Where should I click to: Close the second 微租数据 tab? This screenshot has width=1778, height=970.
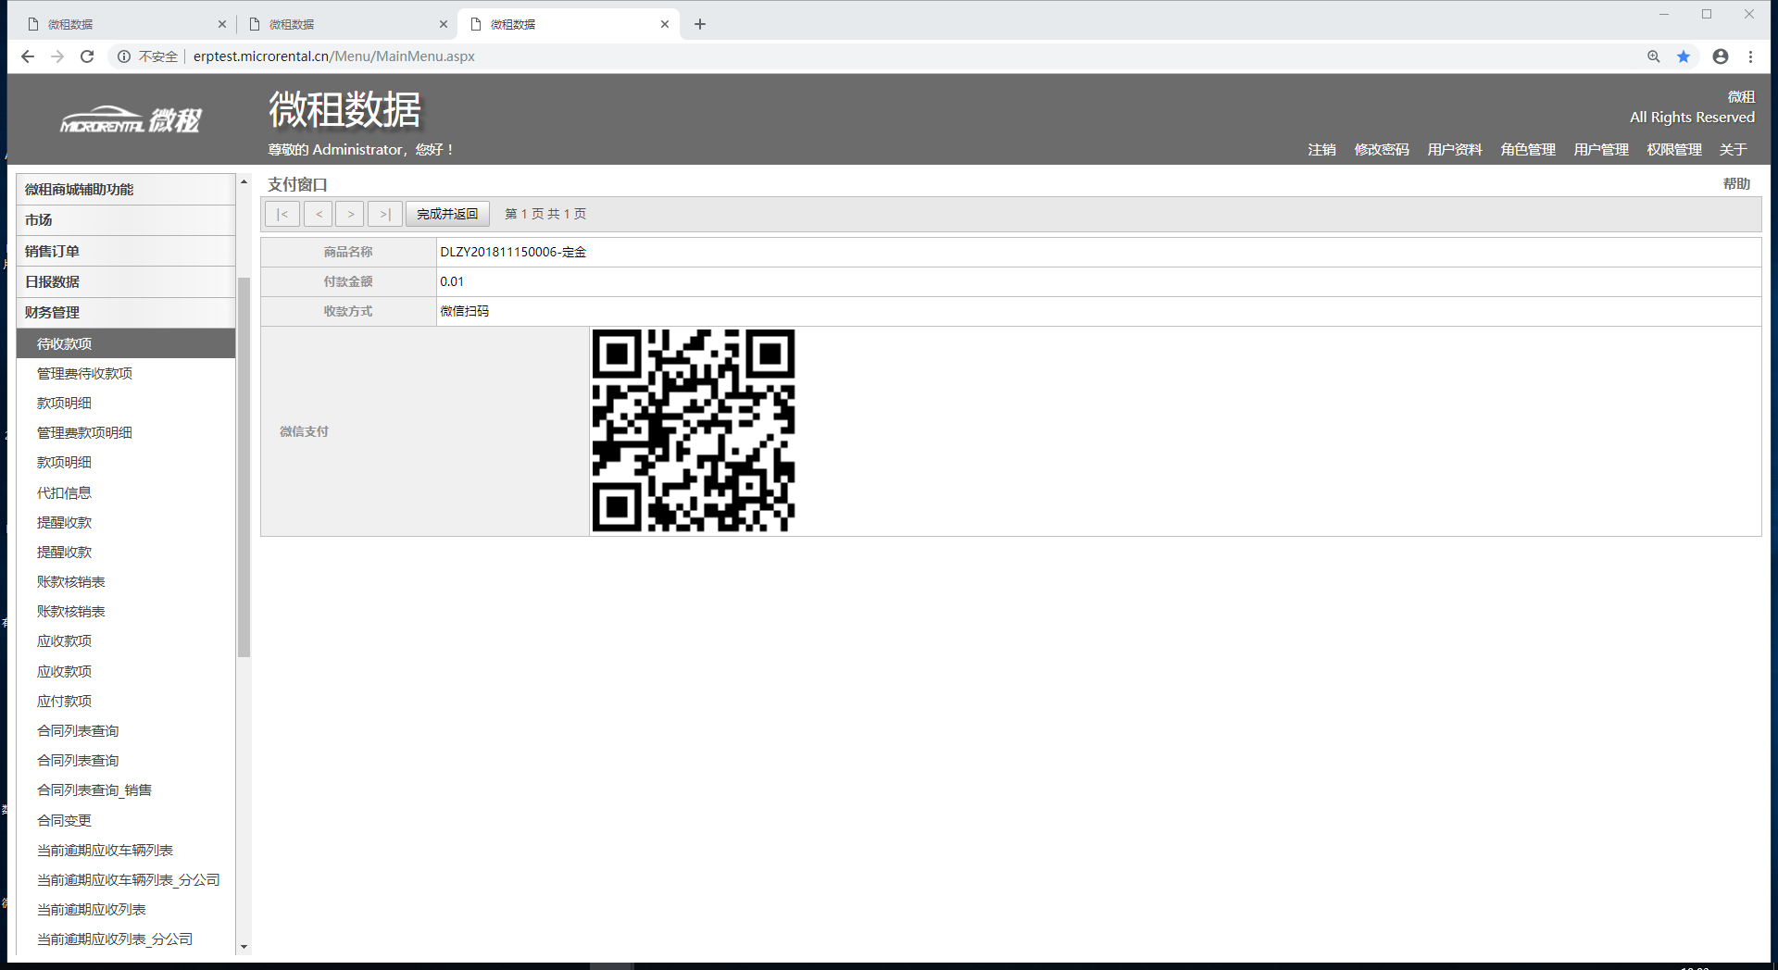pos(444,24)
